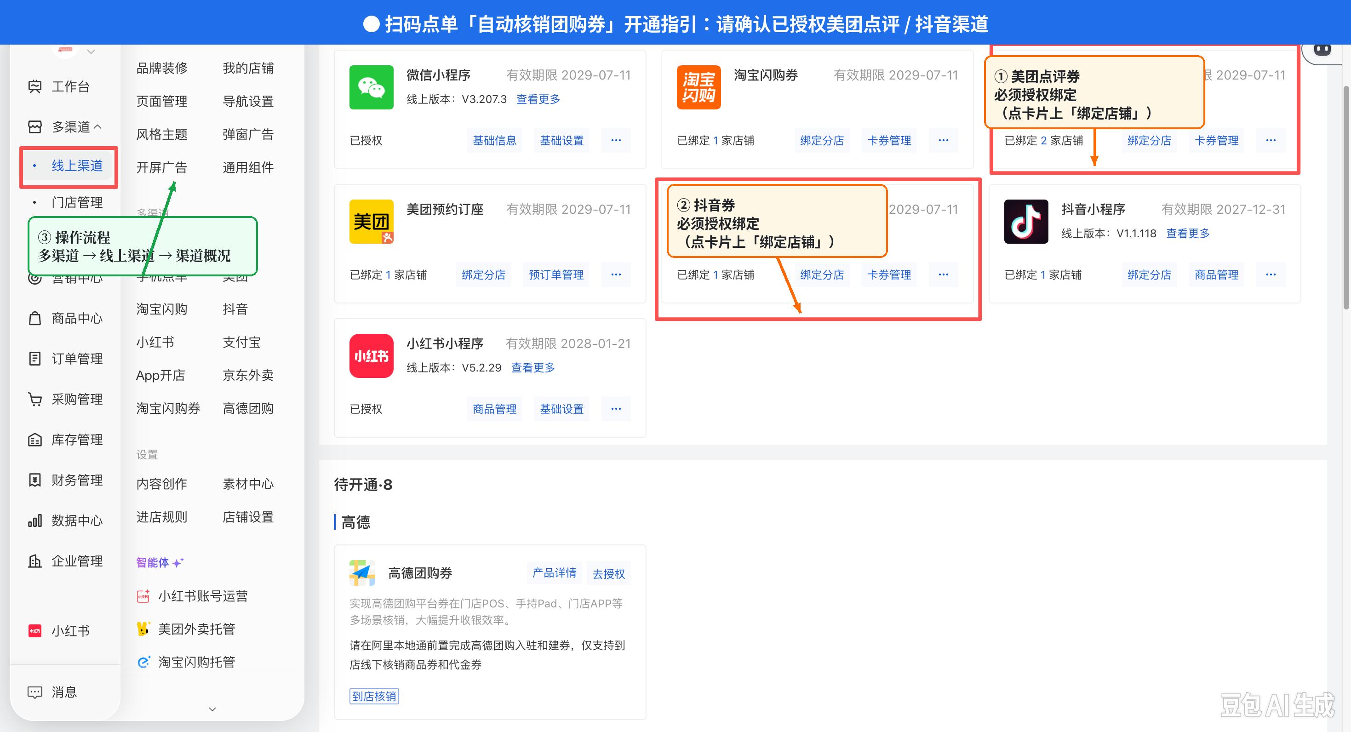Click the robot assistant icon at top right
Screen dimensions: 1351x732
coord(1322,50)
